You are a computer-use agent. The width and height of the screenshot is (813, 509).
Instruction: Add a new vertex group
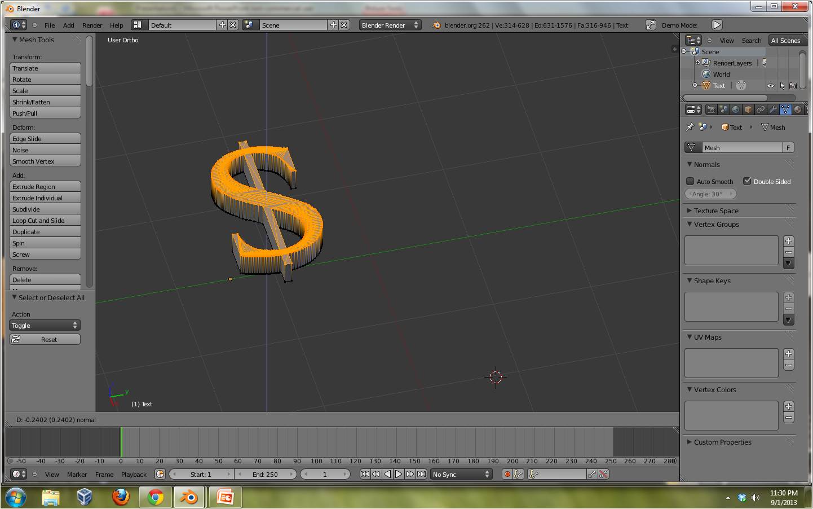pos(789,241)
